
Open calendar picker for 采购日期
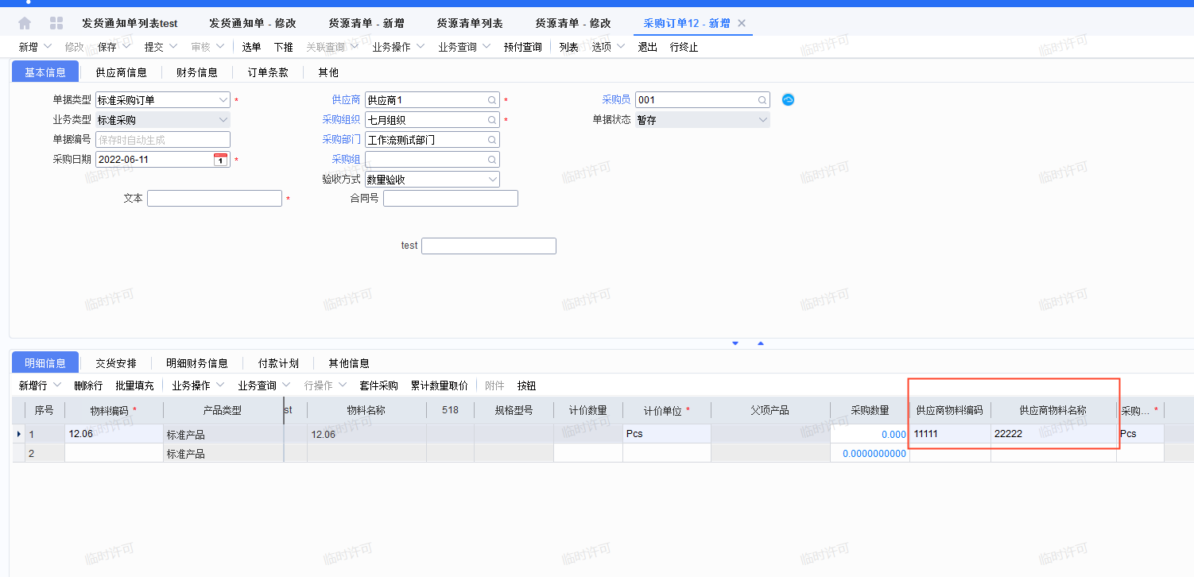coord(220,160)
